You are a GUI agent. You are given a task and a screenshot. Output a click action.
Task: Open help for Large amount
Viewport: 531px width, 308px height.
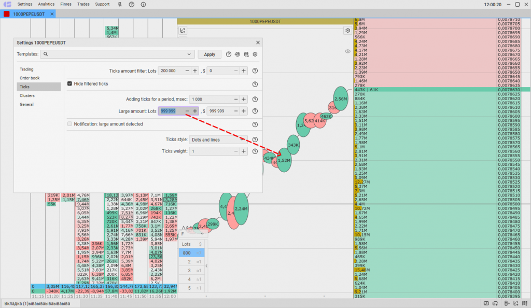click(x=255, y=111)
